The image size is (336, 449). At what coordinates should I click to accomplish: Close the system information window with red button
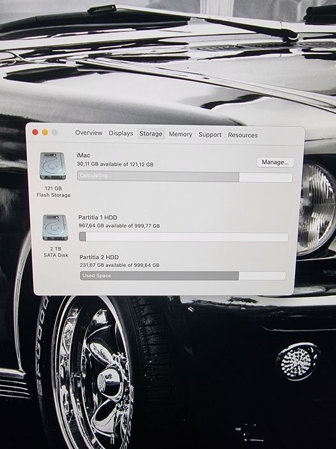[x=35, y=132]
